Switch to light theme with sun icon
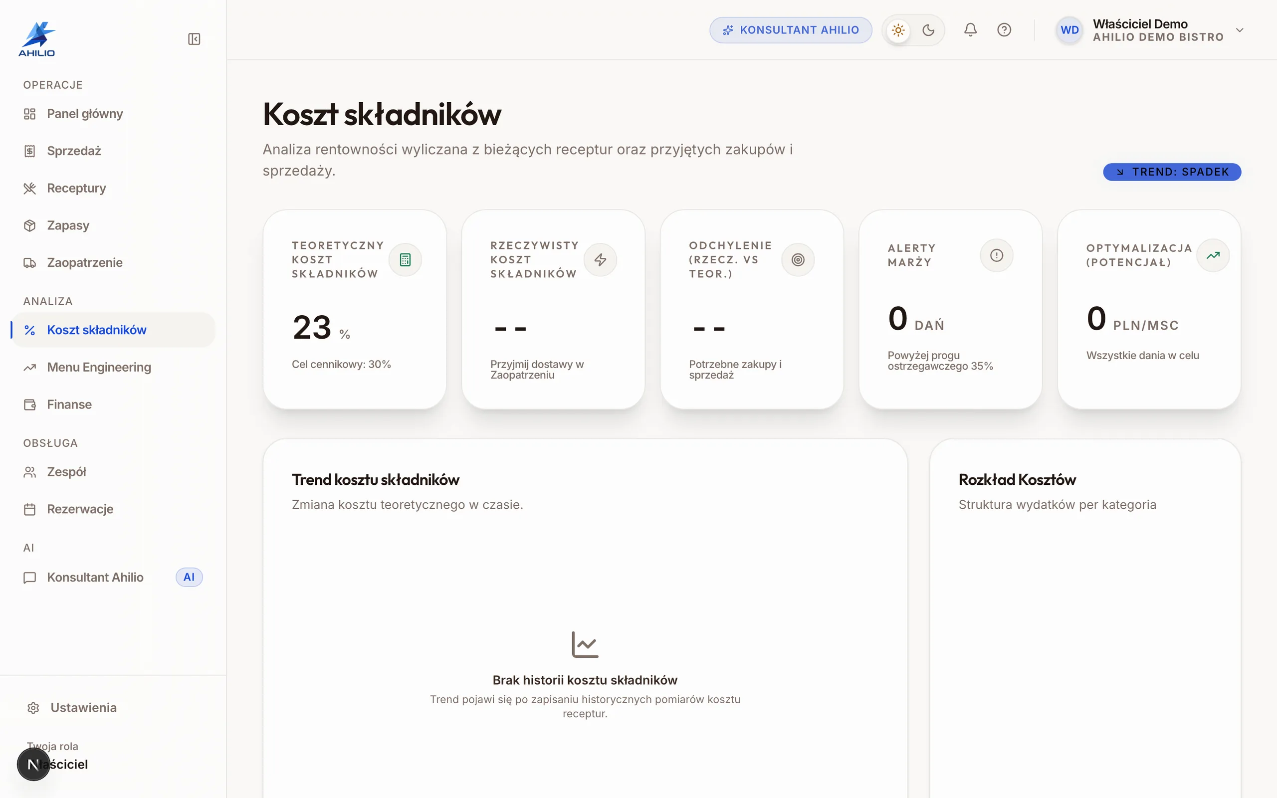 (x=898, y=30)
